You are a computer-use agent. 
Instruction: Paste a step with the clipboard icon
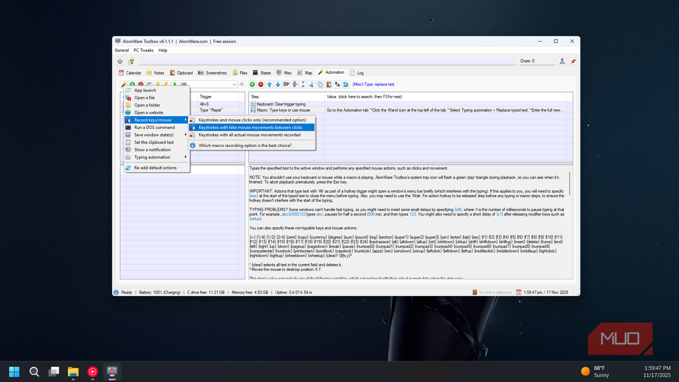[329, 84]
